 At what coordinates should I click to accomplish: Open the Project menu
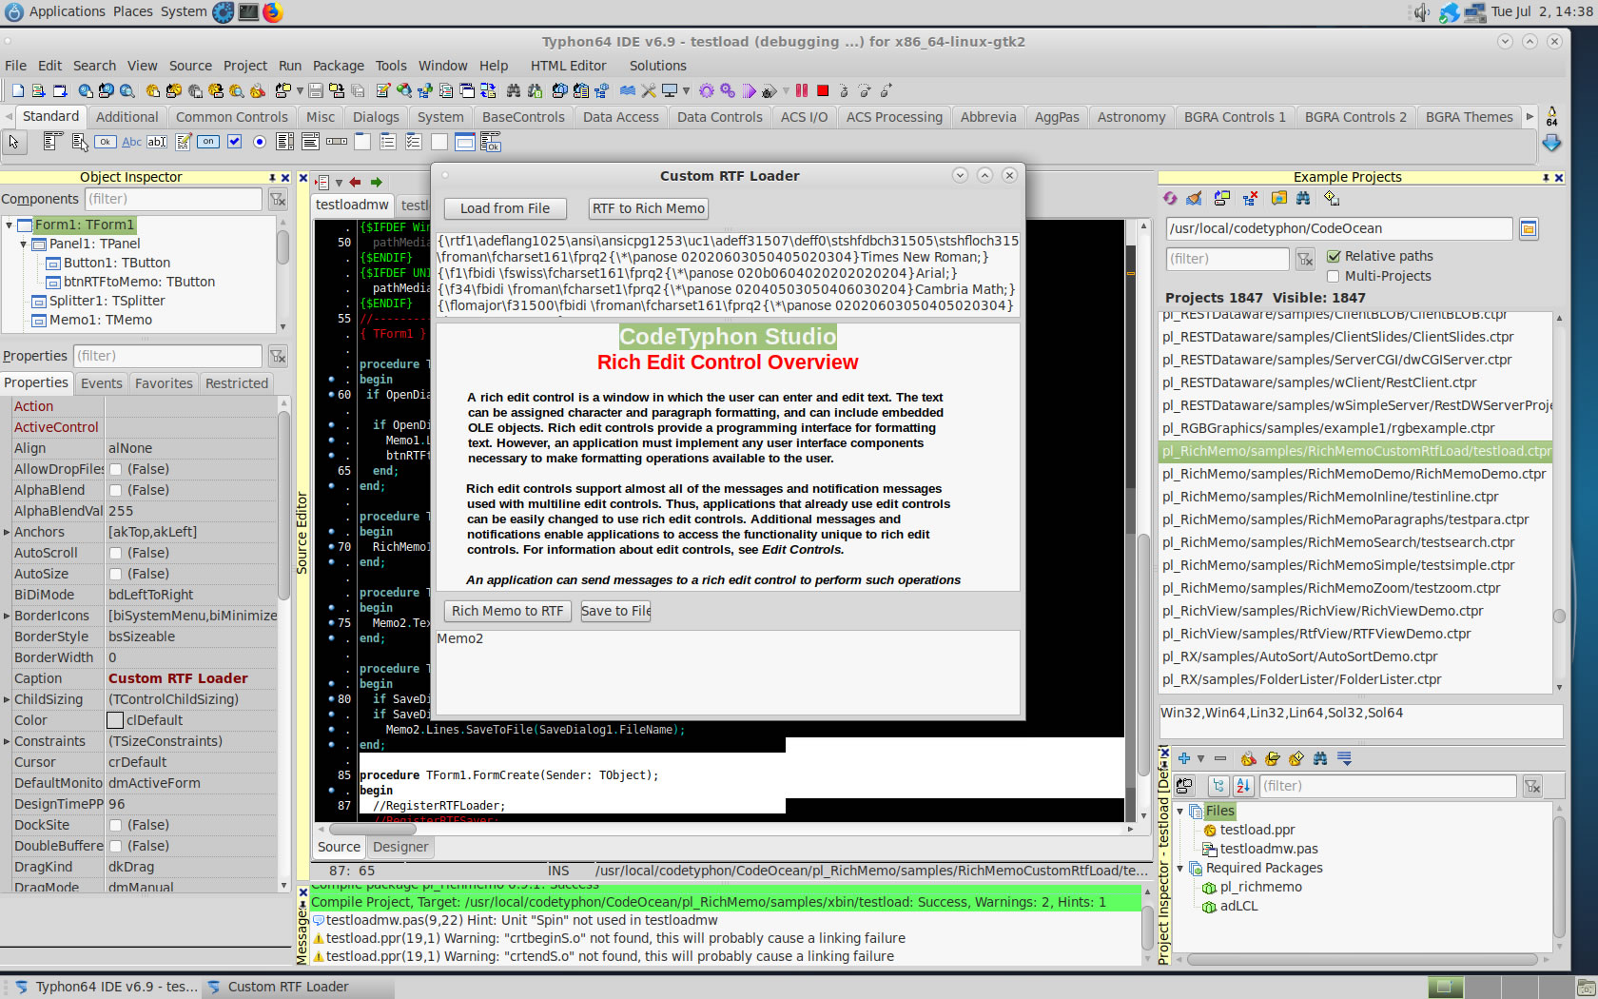pos(245,66)
